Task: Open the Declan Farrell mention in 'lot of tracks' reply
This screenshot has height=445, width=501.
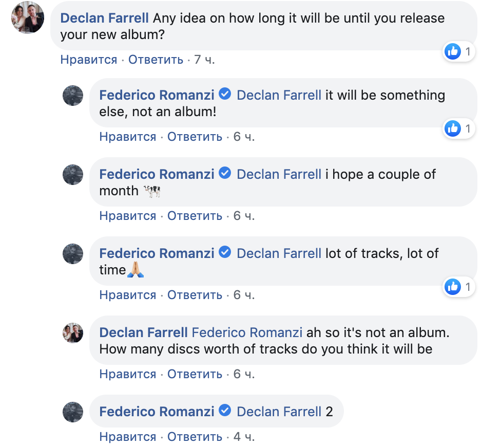Action: pyautogui.click(x=279, y=253)
